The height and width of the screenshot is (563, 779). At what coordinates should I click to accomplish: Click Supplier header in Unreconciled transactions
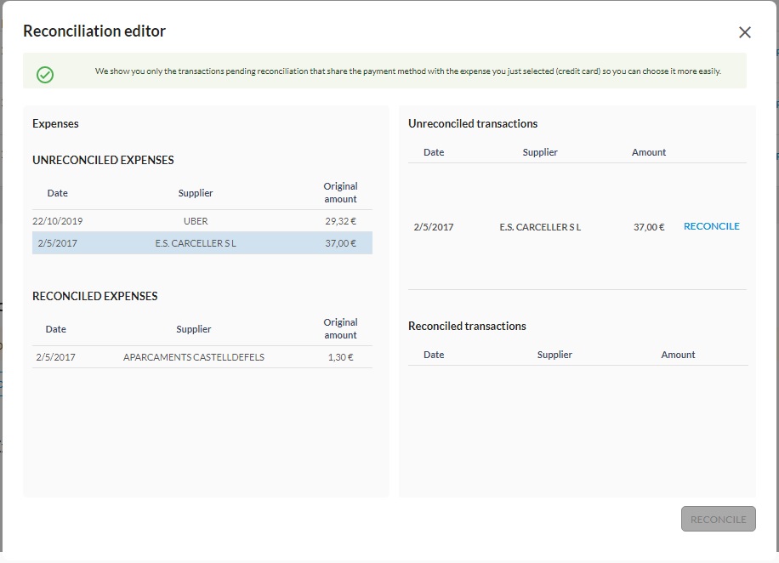click(x=540, y=152)
